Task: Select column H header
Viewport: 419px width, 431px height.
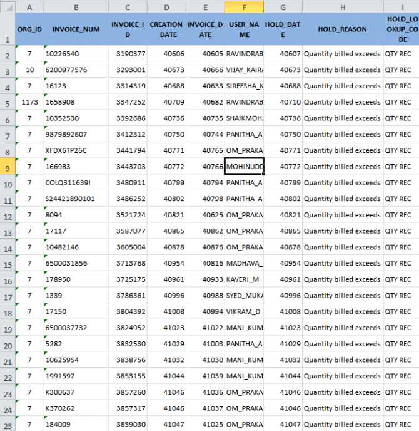Action: (x=342, y=6)
